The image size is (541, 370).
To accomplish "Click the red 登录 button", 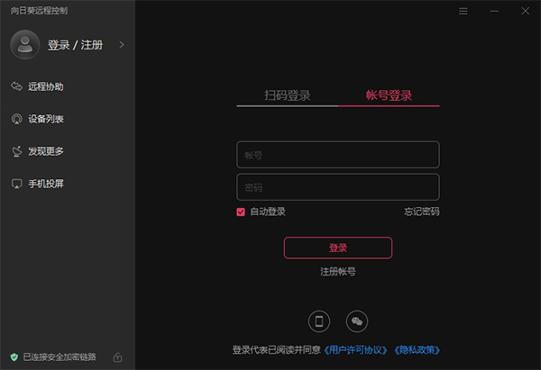I will click(x=338, y=248).
